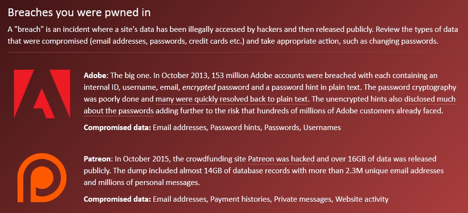Click the orange Patreon logo

42,178
